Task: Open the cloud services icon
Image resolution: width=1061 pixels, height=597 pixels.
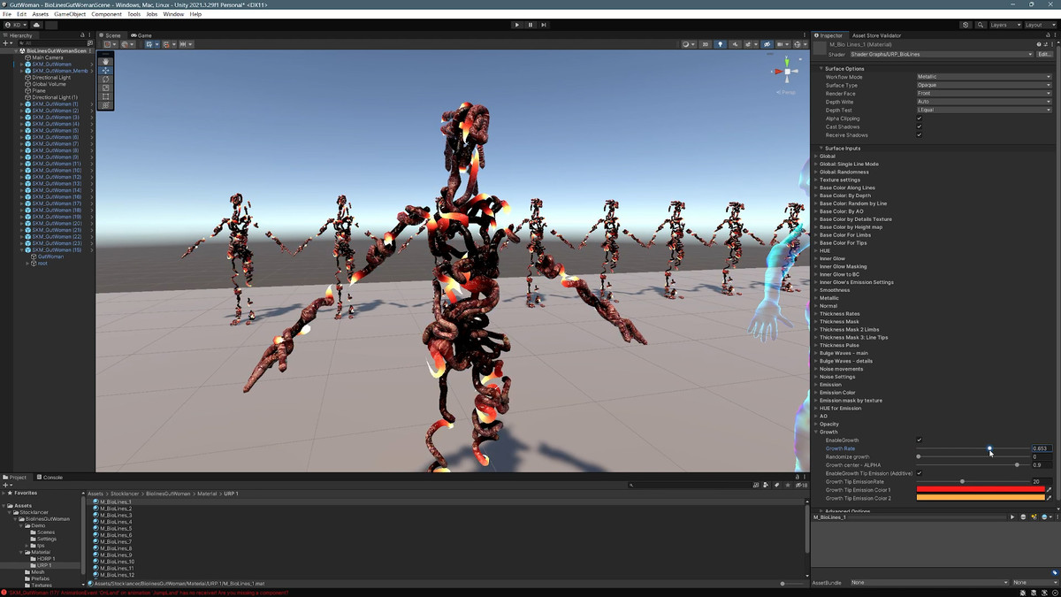Action: 37,25
